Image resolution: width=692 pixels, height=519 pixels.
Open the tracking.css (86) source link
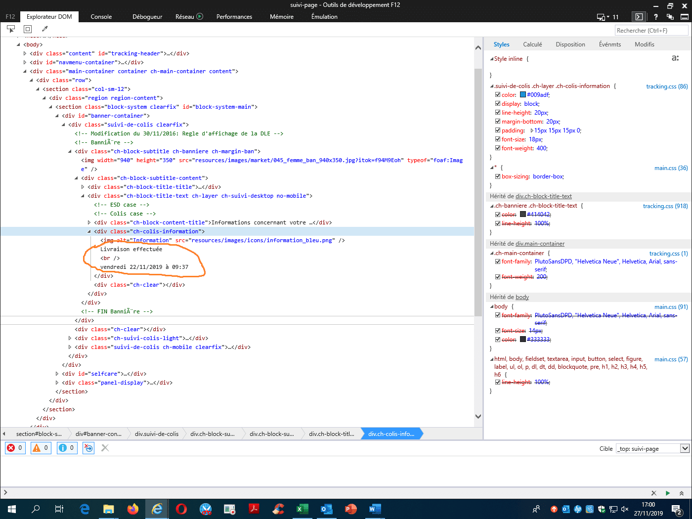click(x=666, y=86)
